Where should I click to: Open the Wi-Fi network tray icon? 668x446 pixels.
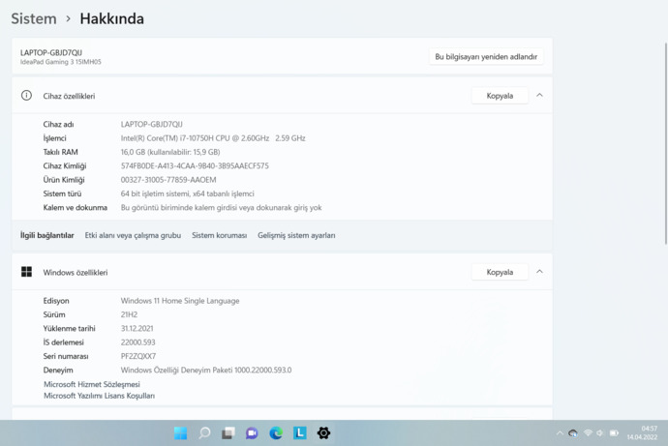point(588,433)
